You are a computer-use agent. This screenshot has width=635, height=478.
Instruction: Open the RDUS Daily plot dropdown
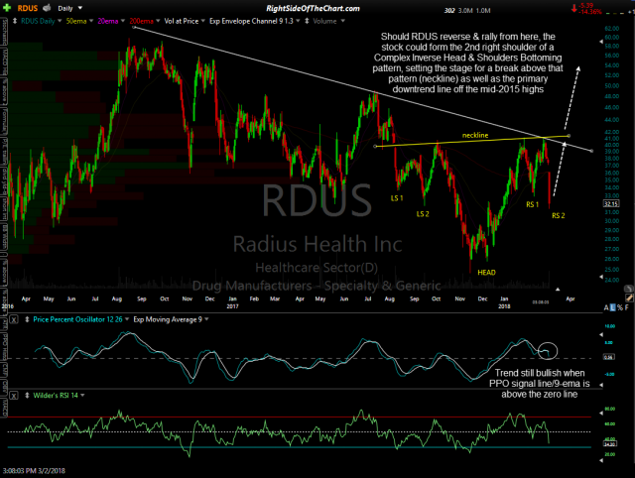60,21
